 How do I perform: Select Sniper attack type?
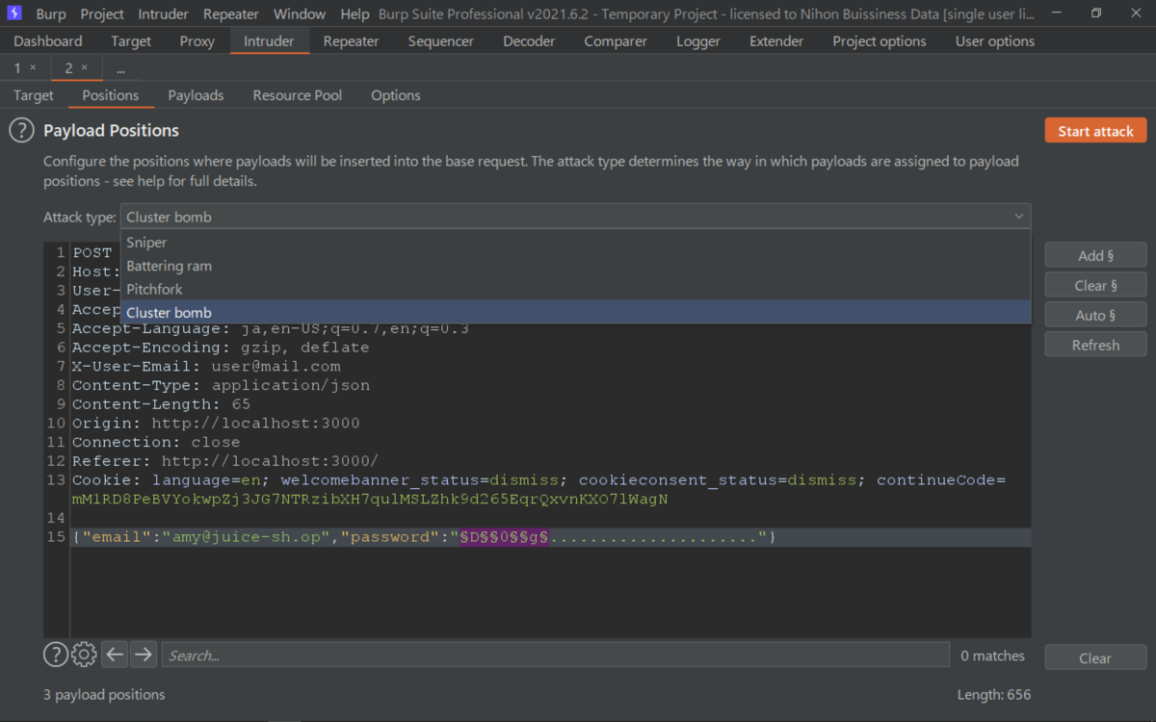pyautogui.click(x=575, y=243)
